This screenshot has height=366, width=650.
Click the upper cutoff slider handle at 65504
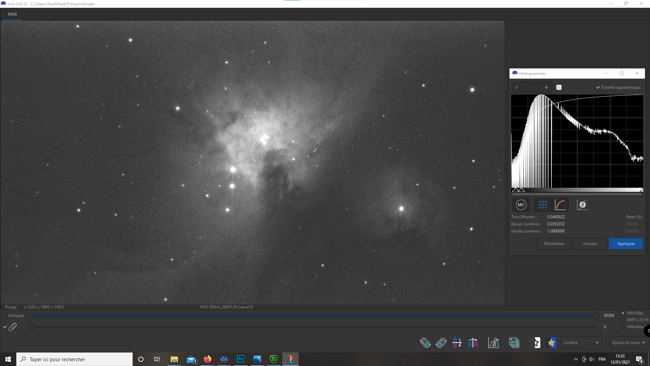pyautogui.click(x=596, y=316)
